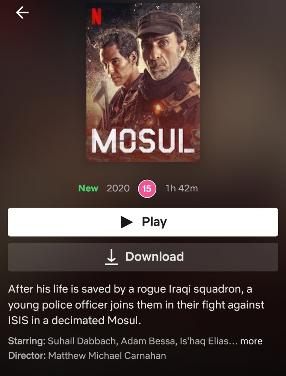Screen dimensions: 286x376
Task: Tap the Director label
Action: [27, 355]
